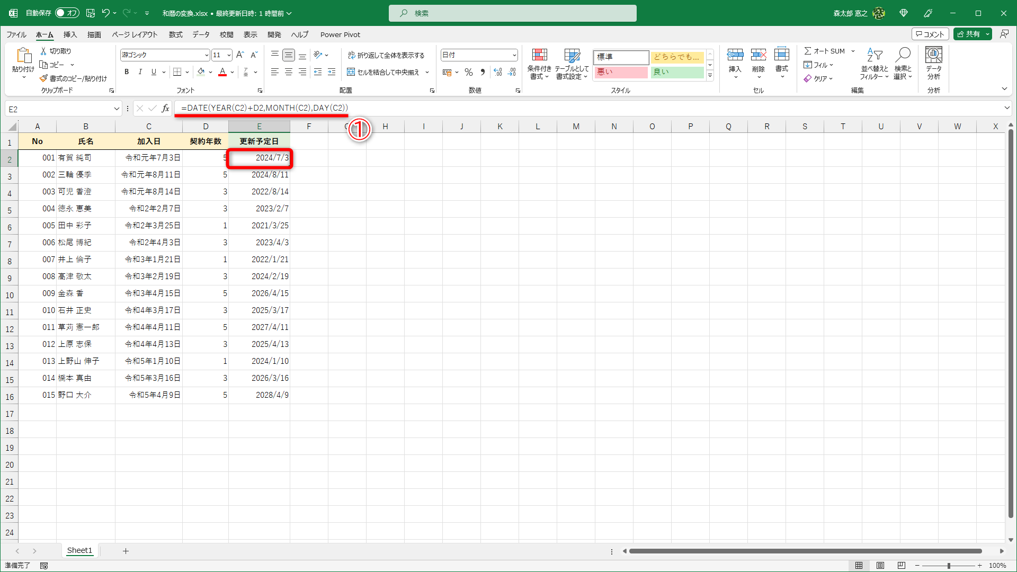Open the データ分析 analysis tool
The image size is (1017, 572).
click(x=933, y=61)
